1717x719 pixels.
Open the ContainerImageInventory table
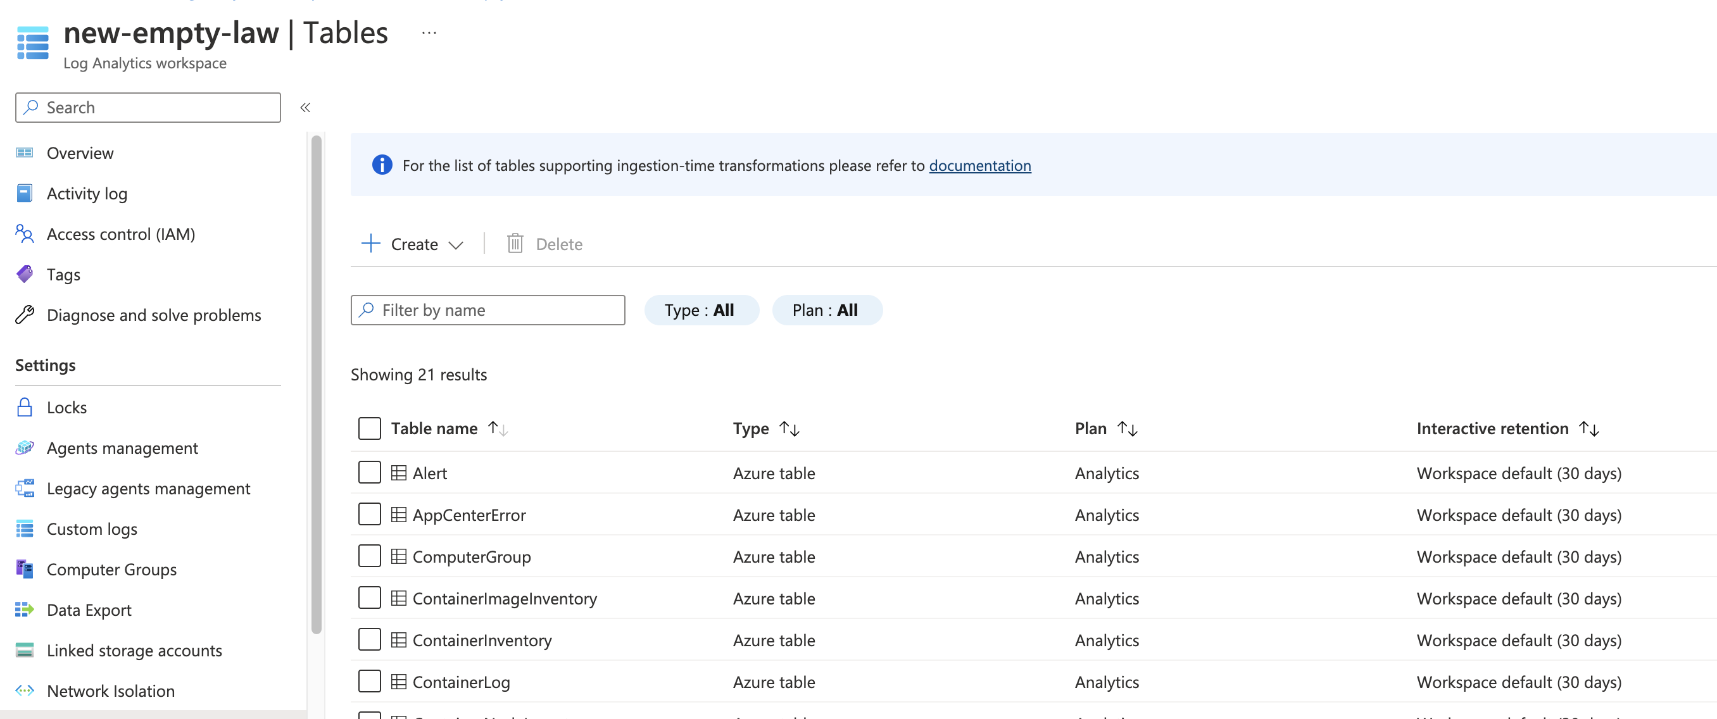coord(505,598)
